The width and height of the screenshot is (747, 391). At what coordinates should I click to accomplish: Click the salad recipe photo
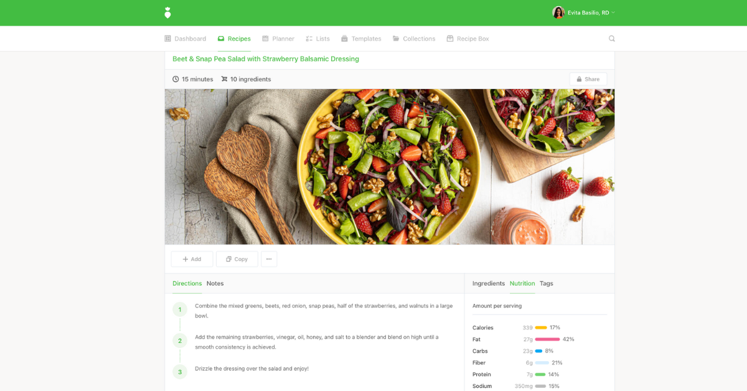pyautogui.click(x=390, y=166)
